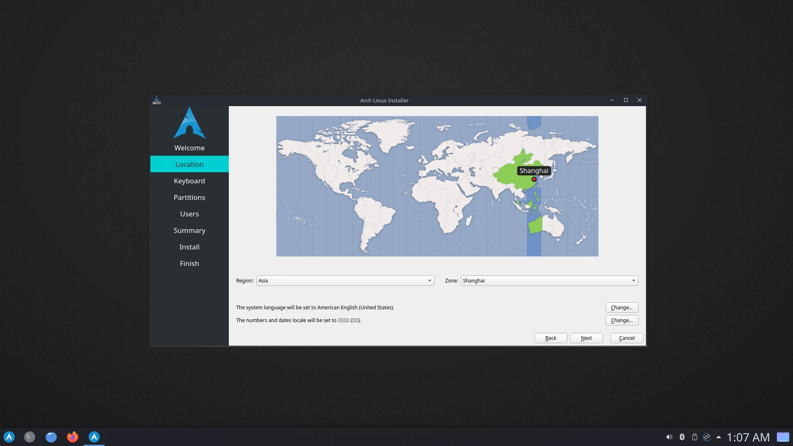Click the volume icon in system tray
Image resolution: width=793 pixels, height=446 pixels.
[669, 437]
